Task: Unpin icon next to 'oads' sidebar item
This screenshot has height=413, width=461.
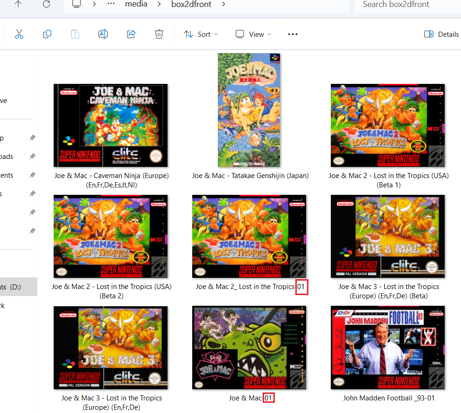Action: tap(32, 156)
